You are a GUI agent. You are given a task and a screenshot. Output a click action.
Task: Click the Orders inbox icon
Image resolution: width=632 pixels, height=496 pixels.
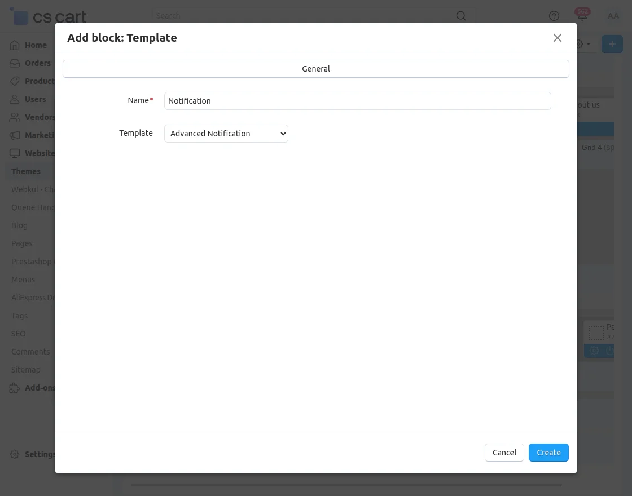point(15,63)
